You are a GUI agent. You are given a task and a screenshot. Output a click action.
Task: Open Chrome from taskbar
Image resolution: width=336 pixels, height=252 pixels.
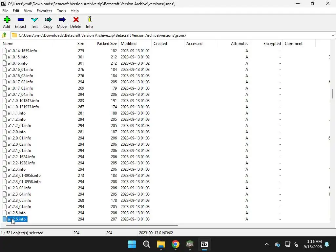click(176, 244)
